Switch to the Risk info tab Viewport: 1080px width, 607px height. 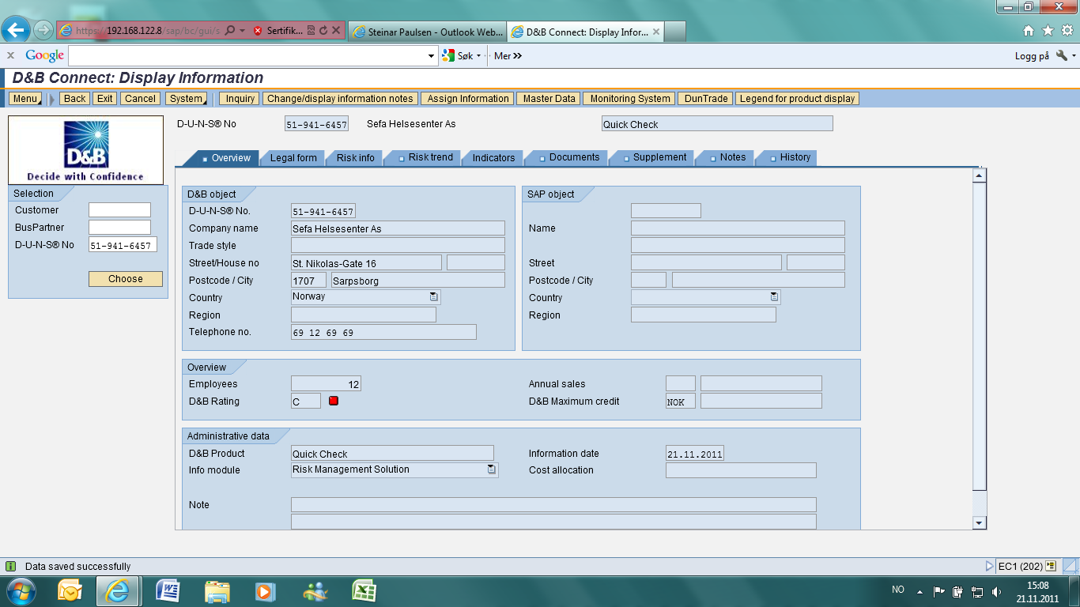(356, 158)
